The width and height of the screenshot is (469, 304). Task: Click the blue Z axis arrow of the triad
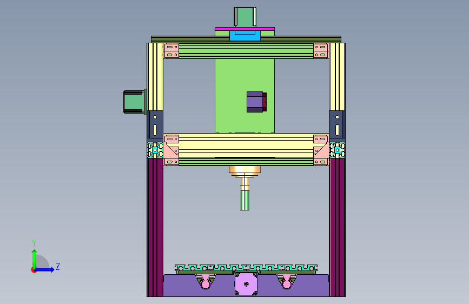[45, 269]
